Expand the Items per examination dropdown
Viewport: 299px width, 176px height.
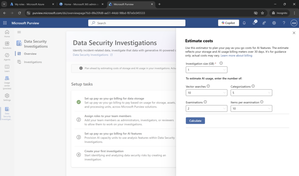coord(251,108)
